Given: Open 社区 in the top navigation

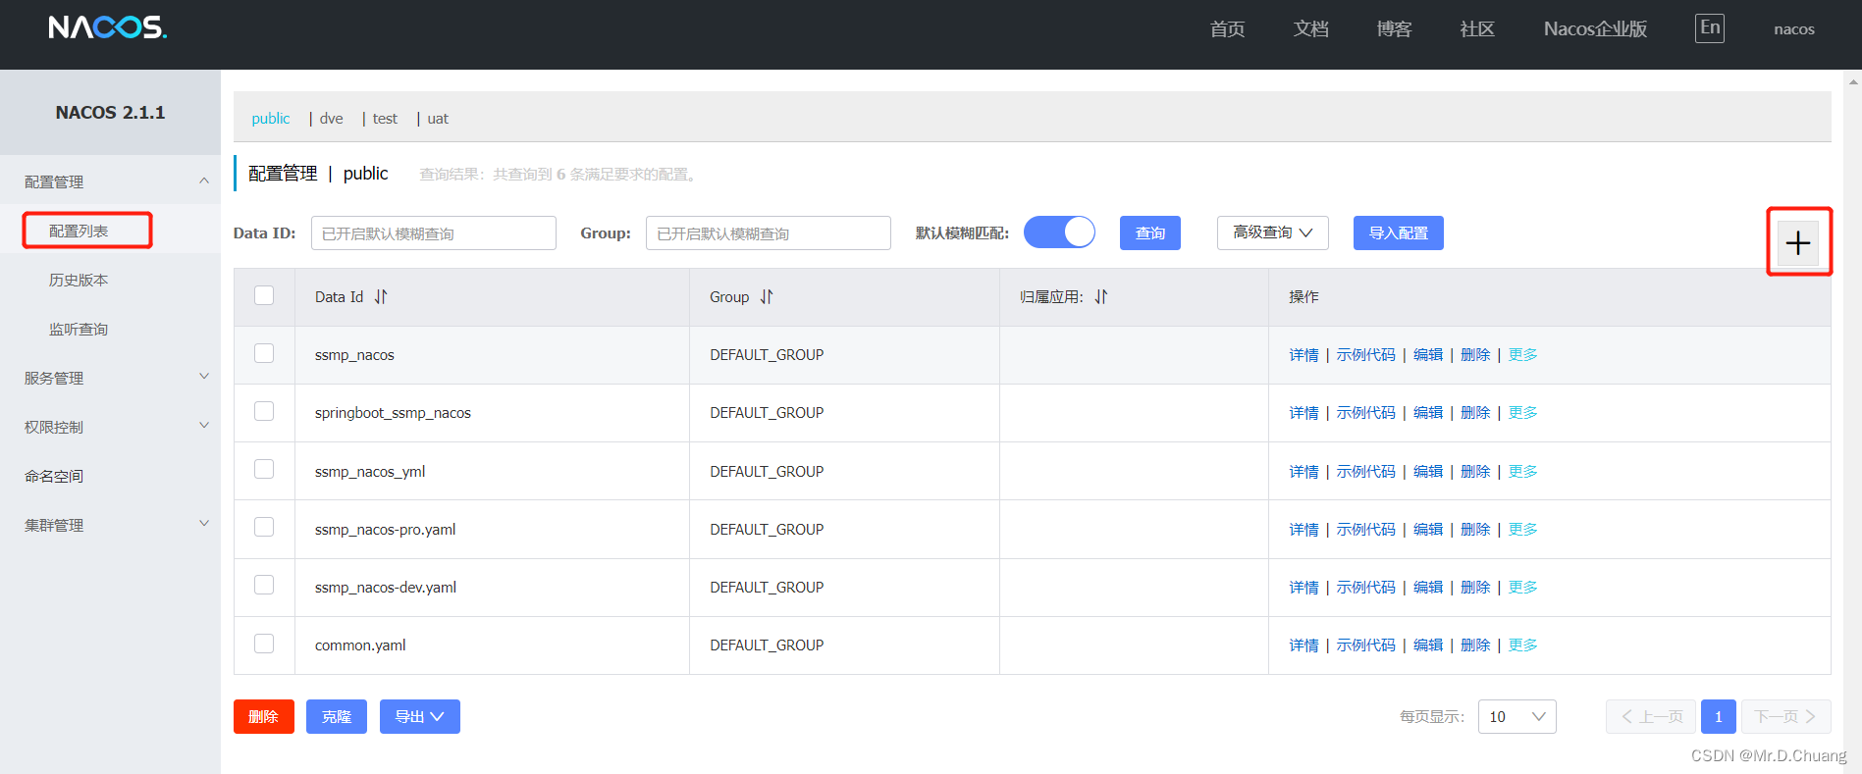Looking at the screenshot, I should pyautogui.click(x=1477, y=28).
